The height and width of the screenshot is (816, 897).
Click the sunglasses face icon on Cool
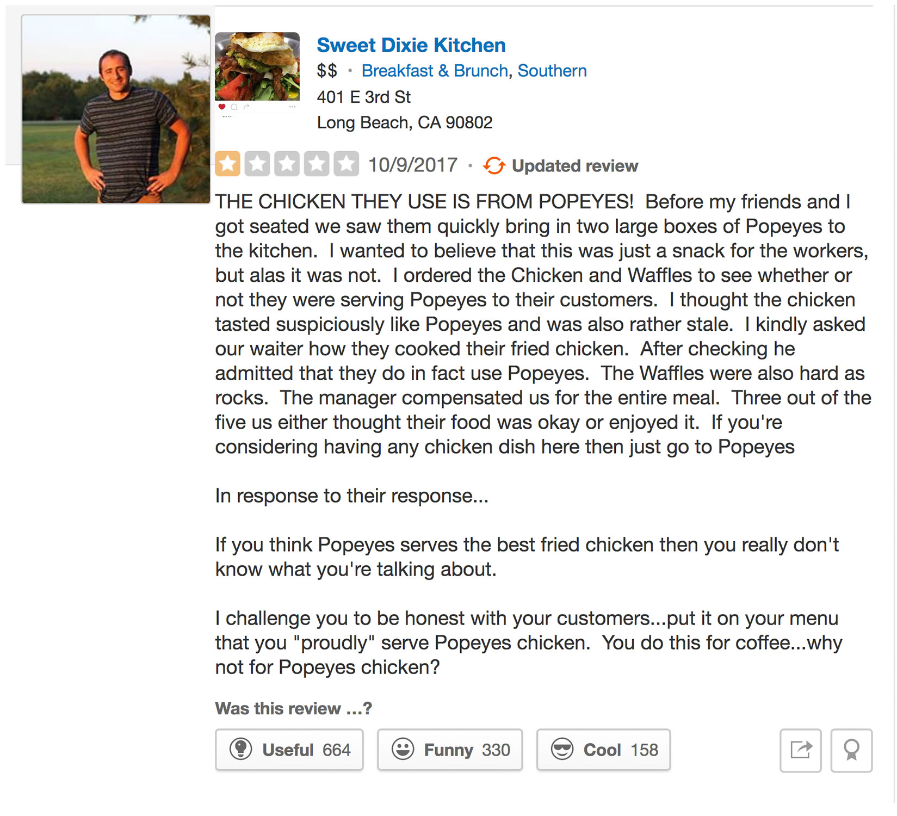pos(562,749)
